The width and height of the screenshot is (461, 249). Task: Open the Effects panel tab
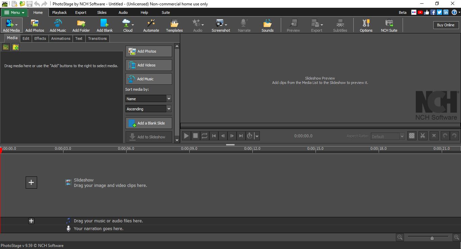[40, 38]
